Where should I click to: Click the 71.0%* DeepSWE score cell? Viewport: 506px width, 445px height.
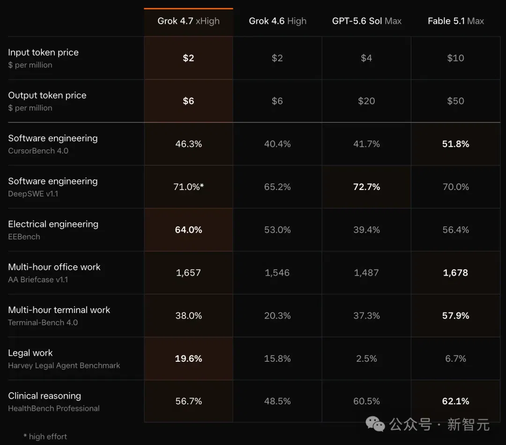[x=188, y=187]
